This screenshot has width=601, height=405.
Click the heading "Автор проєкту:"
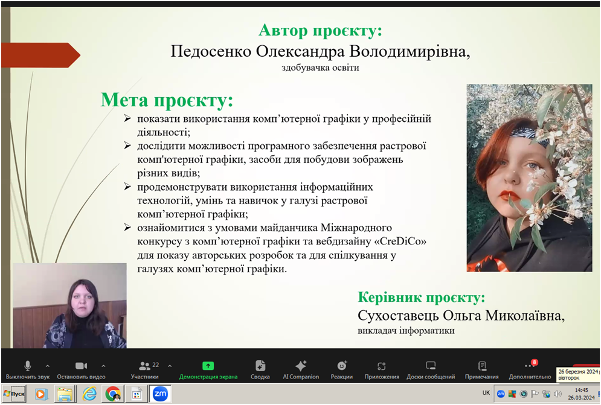(320, 30)
